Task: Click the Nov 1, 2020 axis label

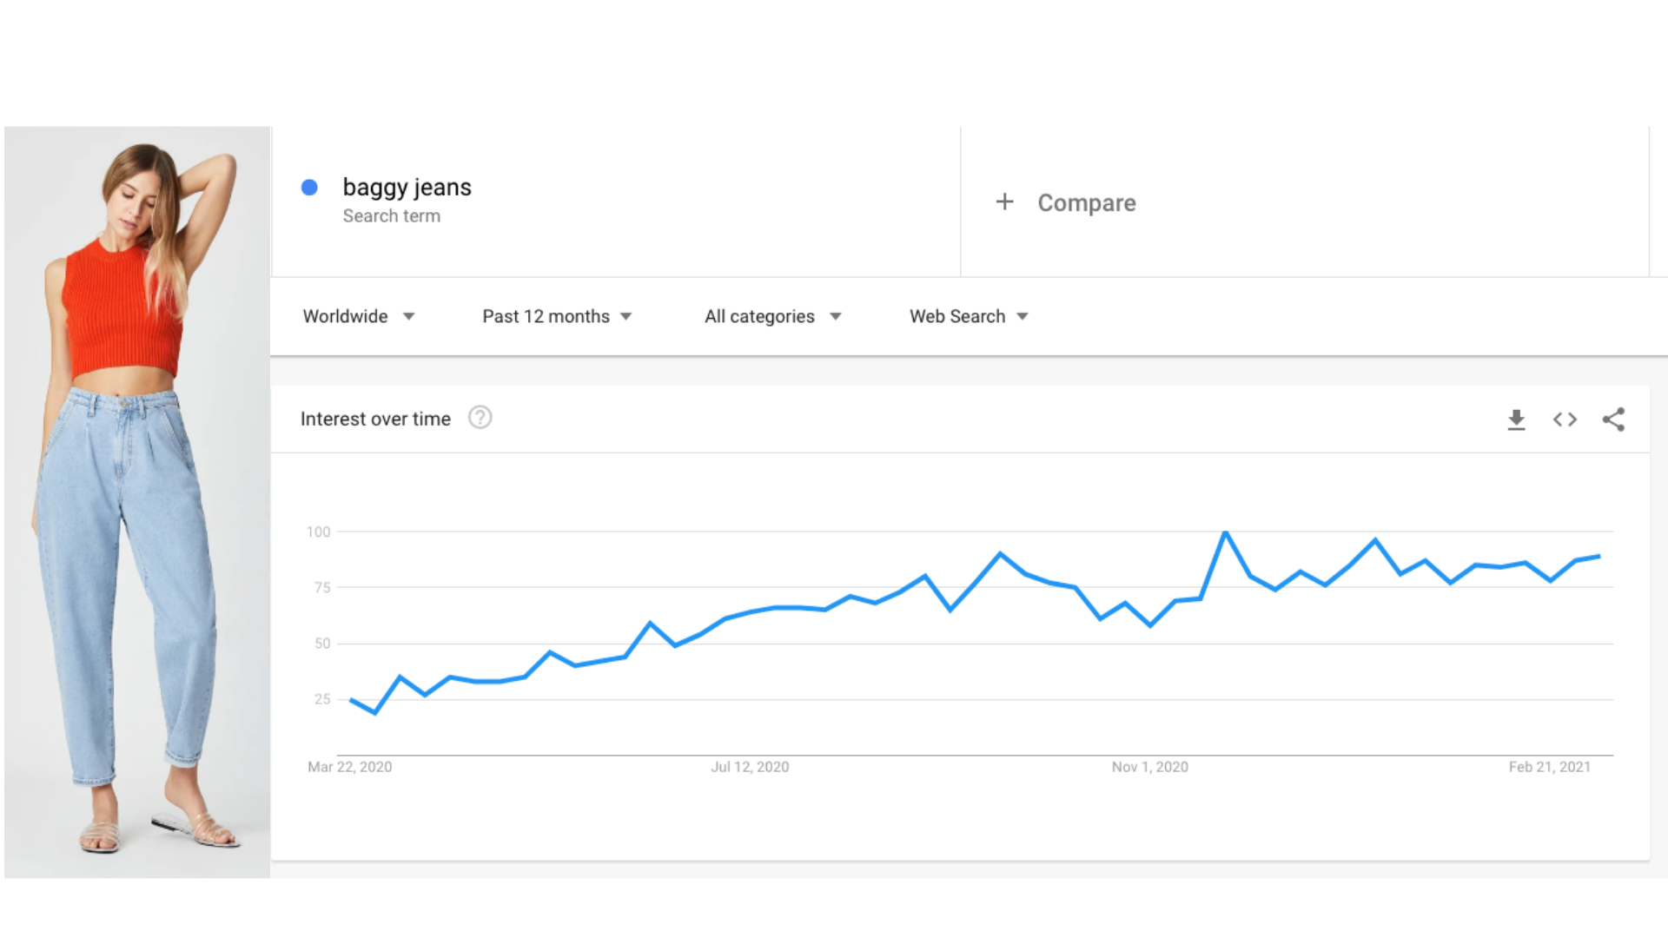Action: [1149, 767]
